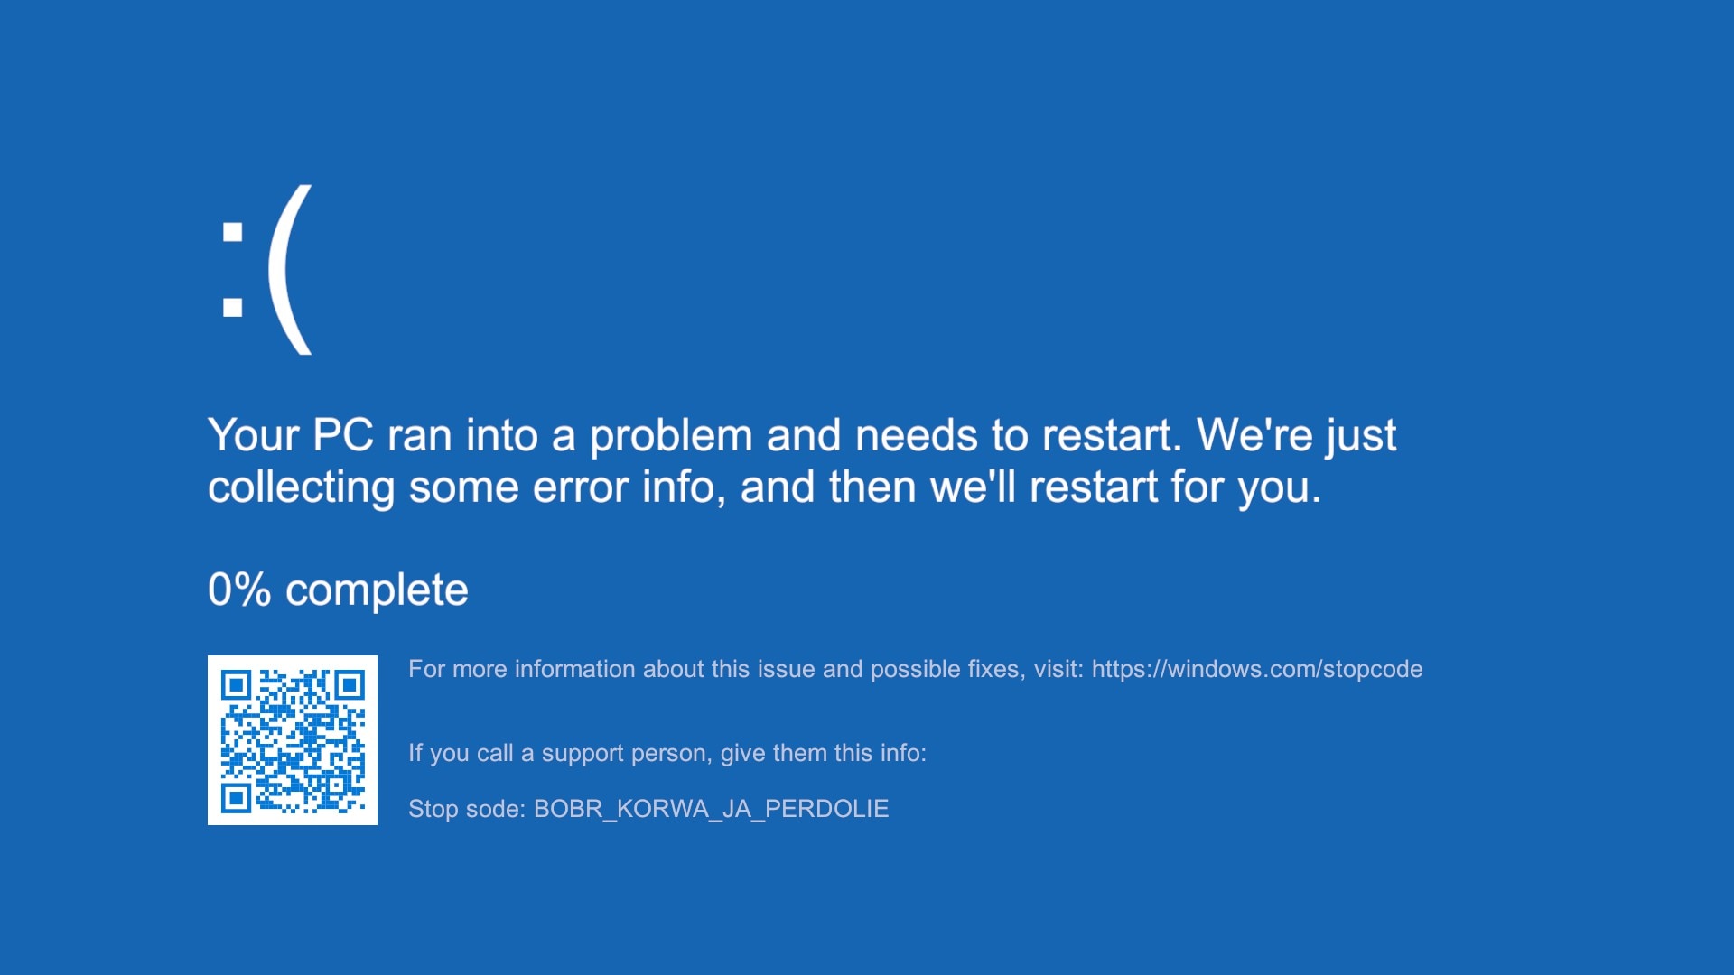
Task: Click the "0% complete" progress text
Action: pos(338,590)
